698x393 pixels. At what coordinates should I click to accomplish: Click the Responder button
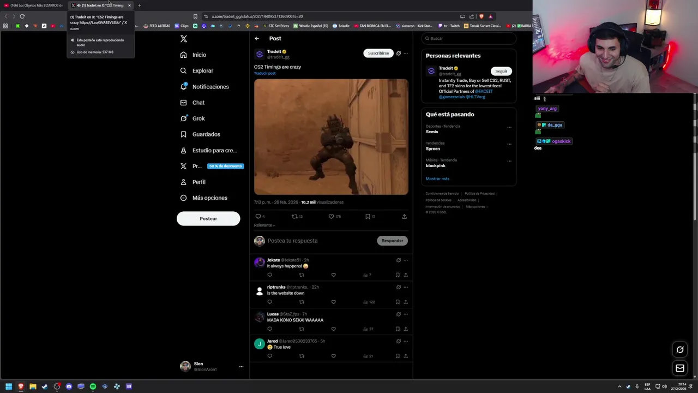click(392, 241)
